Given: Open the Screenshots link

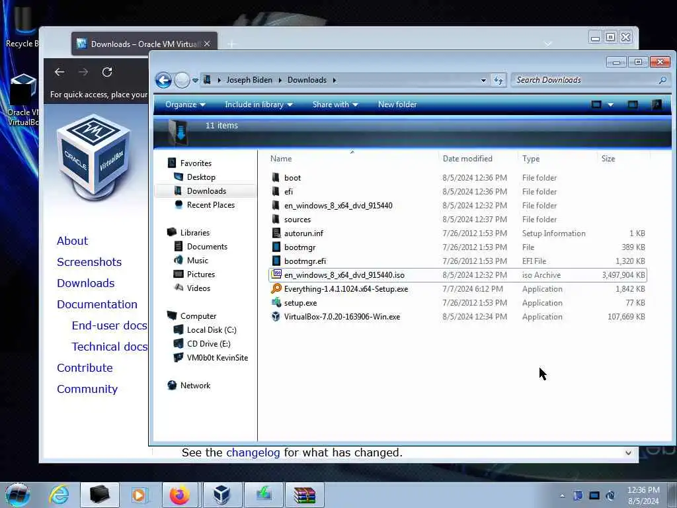Looking at the screenshot, I should [89, 262].
